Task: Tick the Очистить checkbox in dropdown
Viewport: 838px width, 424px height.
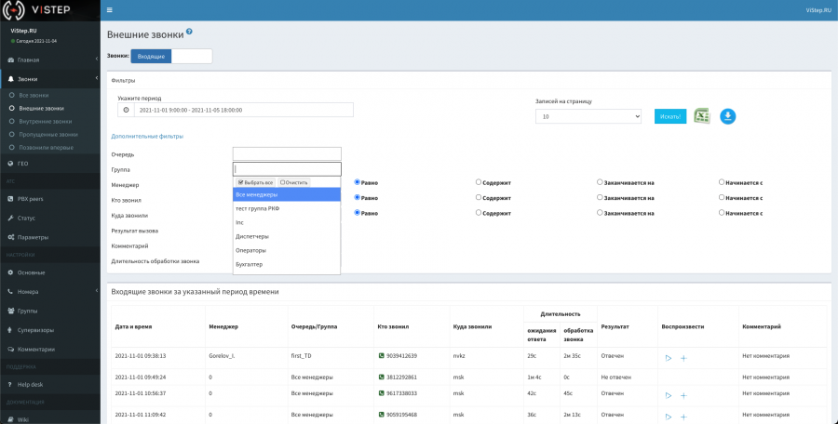Action: [283, 182]
